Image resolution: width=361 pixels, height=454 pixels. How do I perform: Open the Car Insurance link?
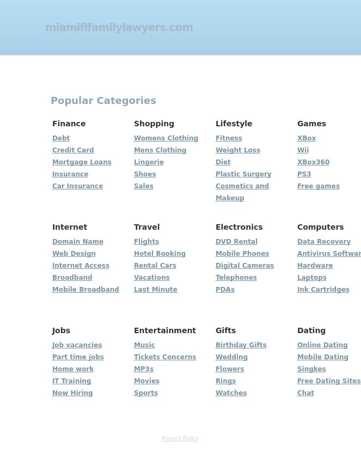77,186
